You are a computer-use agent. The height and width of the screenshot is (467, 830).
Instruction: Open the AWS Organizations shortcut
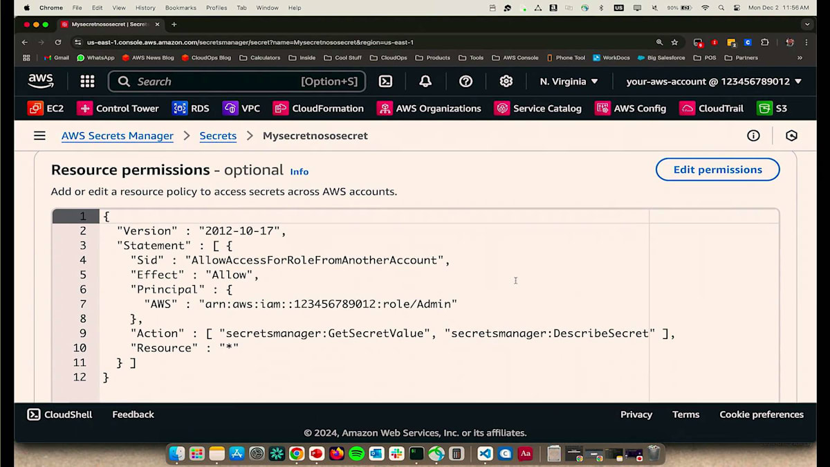[x=429, y=109]
